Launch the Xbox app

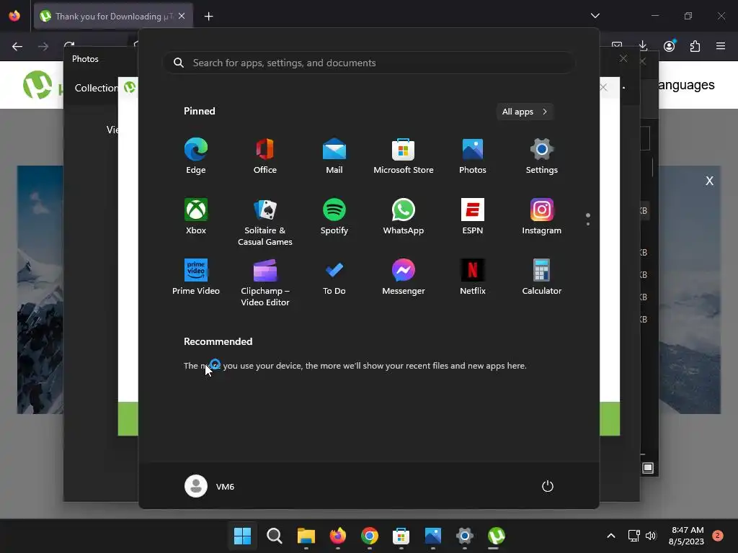[196, 216]
